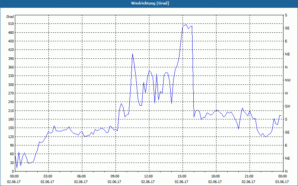Click the N compass label at 360 level
Screen dimensions: 298x186
coord(286,67)
